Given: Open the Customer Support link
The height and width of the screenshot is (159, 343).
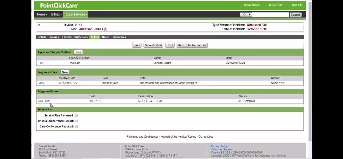Looking at the screenshot, I should [222, 149].
